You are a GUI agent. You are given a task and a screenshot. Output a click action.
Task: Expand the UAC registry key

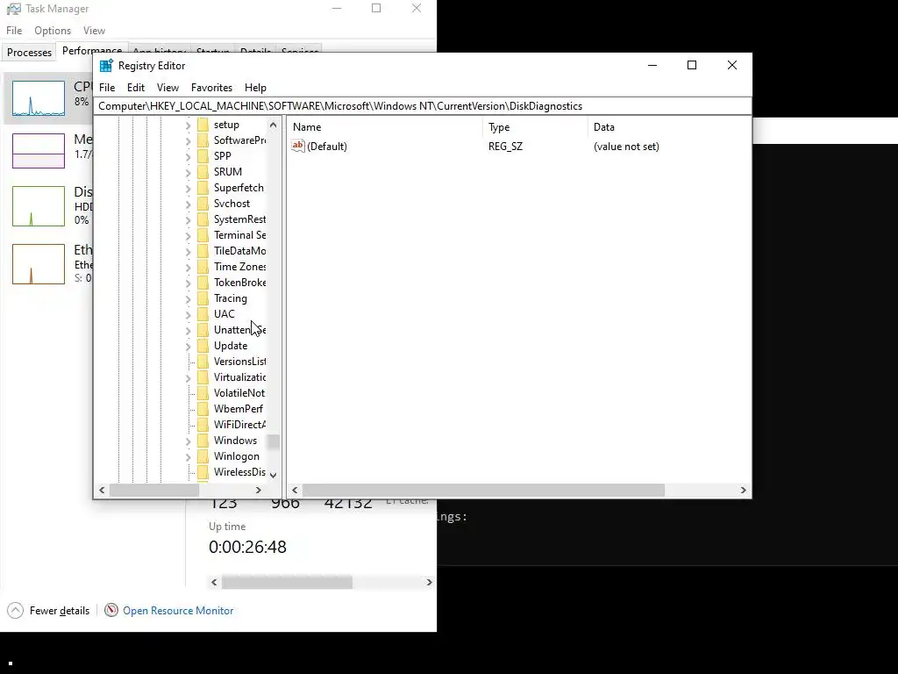point(188,315)
